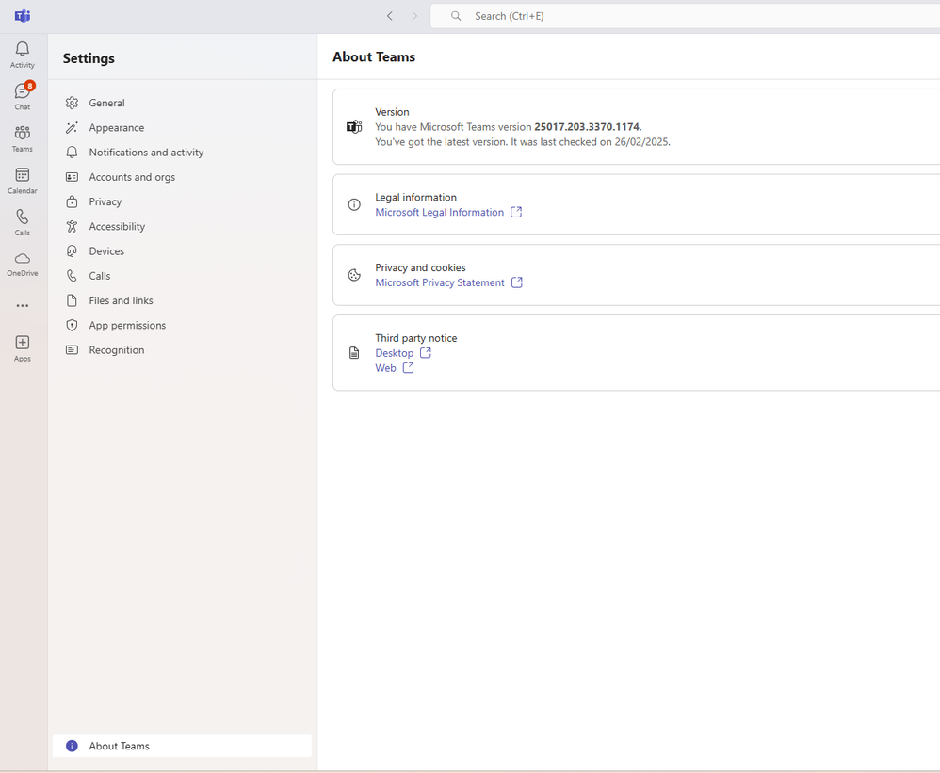Open Appearance settings
The width and height of the screenshot is (940, 773).
point(117,128)
